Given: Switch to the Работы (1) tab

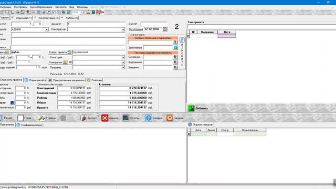Looking at the screenshot, I should pyautogui.click(x=70, y=18).
